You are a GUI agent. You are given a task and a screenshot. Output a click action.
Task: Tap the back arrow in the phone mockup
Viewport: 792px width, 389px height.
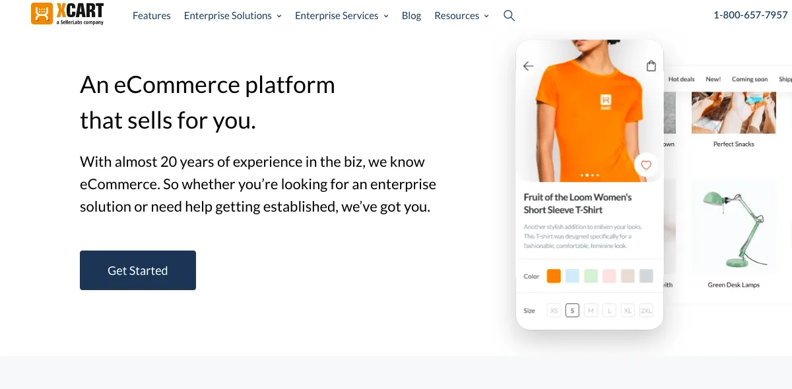point(528,66)
